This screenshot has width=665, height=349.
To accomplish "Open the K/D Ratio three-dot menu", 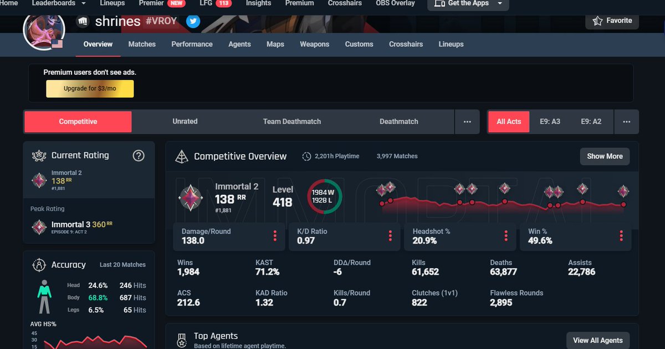I will (x=390, y=236).
